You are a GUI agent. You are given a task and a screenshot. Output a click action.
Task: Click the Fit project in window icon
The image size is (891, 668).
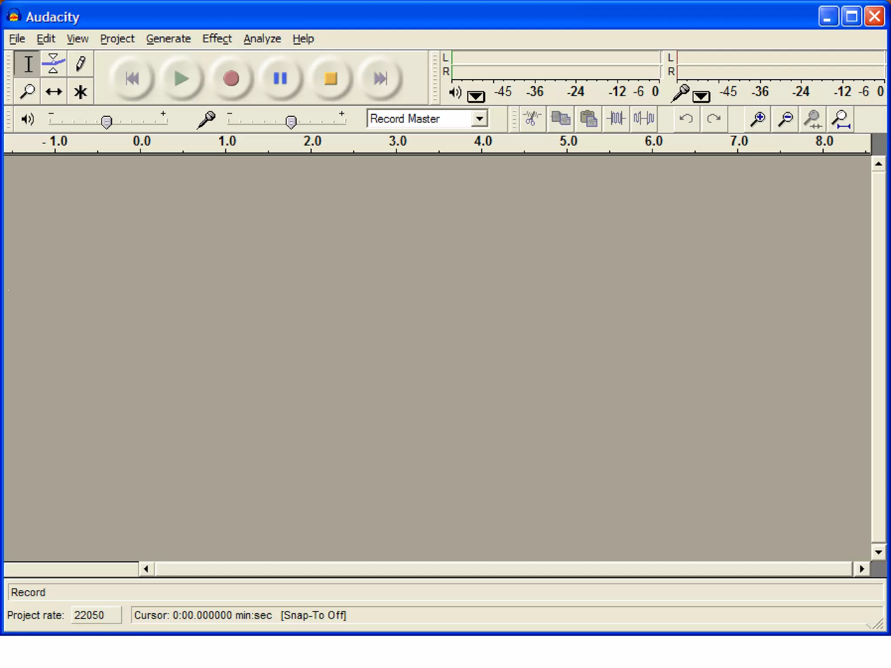pyautogui.click(x=841, y=118)
